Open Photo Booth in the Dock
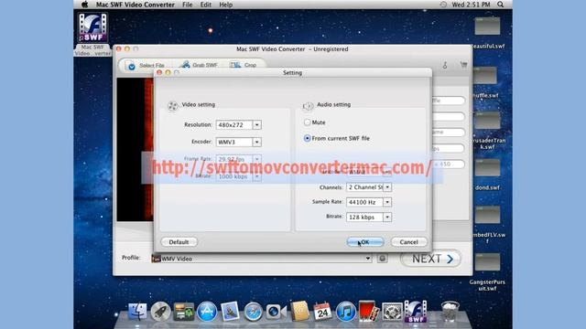The height and width of the screenshot is (329, 586). click(x=369, y=311)
